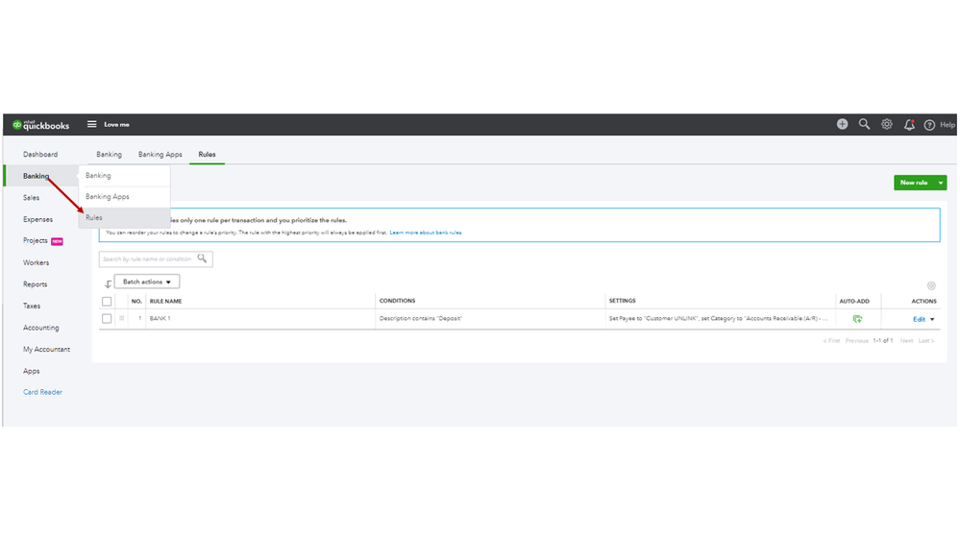Open Learn more about bank rules link
Viewport: 960px width, 540px height.
tap(426, 233)
